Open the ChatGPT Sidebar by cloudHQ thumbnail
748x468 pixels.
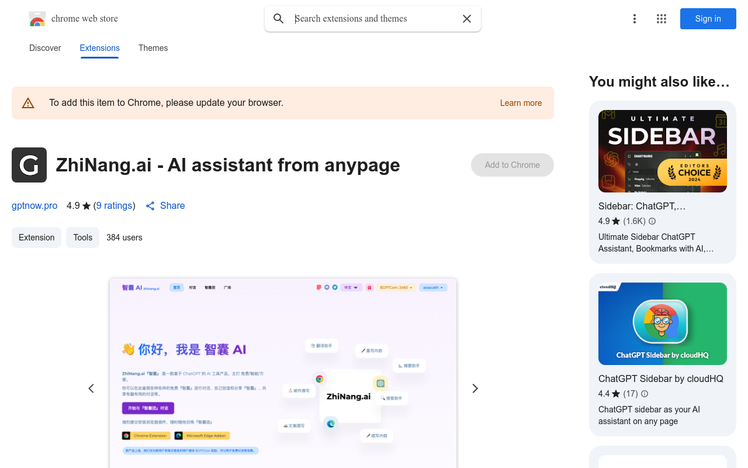point(663,324)
